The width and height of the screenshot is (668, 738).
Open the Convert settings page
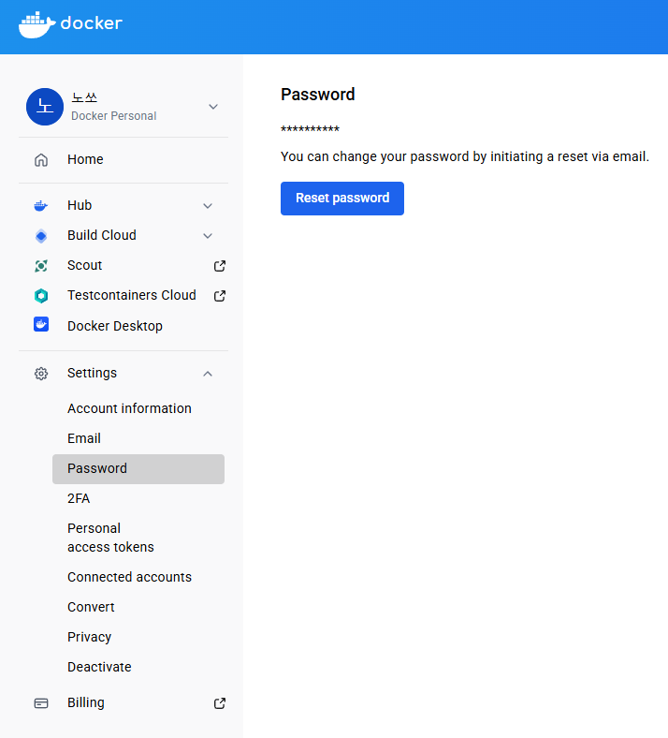click(91, 607)
